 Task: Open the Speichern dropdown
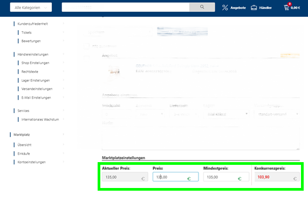coord(118,32)
